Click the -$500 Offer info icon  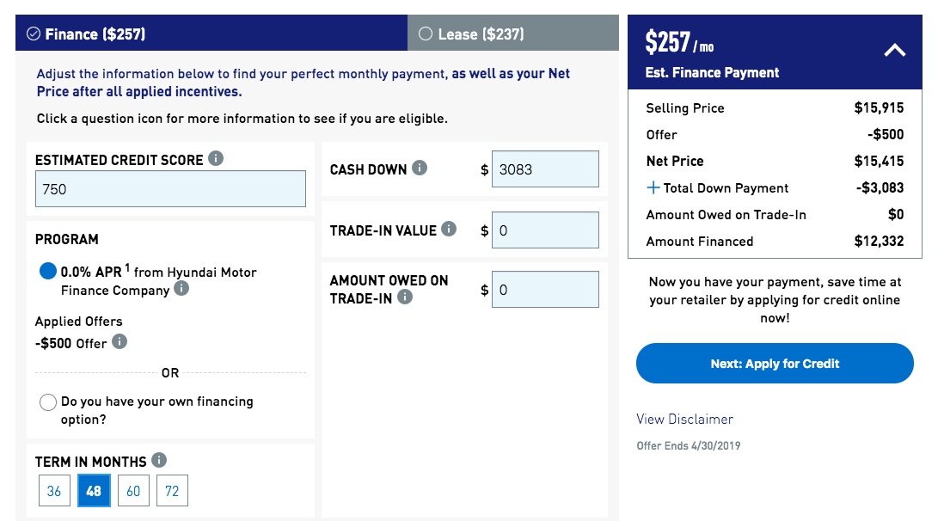[120, 342]
